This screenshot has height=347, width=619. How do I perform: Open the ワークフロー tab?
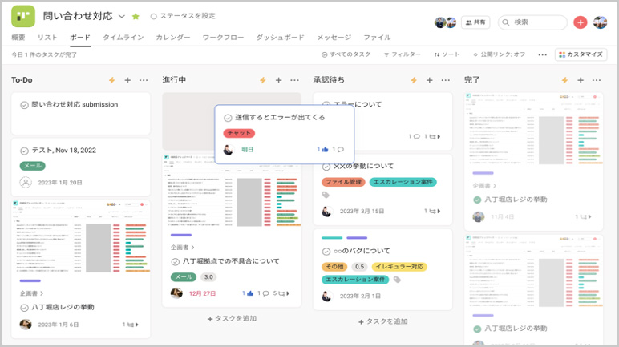223,38
